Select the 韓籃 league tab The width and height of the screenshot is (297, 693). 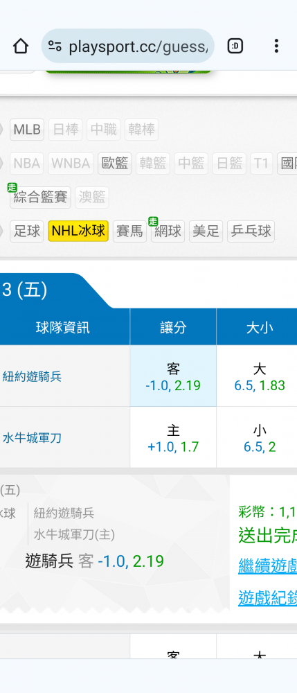(153, 164)
